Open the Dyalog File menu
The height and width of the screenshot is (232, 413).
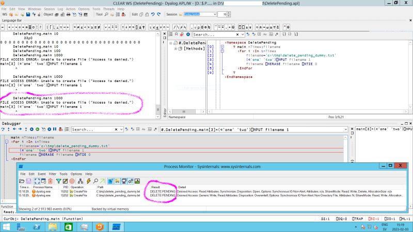[x=4, y=9]
